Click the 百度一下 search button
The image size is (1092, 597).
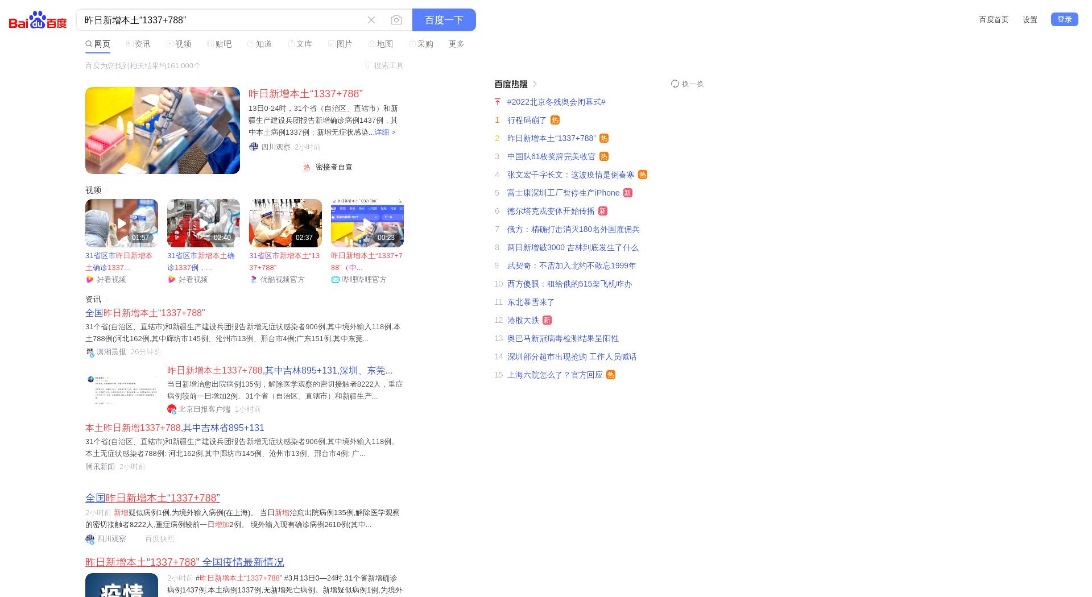click(444, 20)
